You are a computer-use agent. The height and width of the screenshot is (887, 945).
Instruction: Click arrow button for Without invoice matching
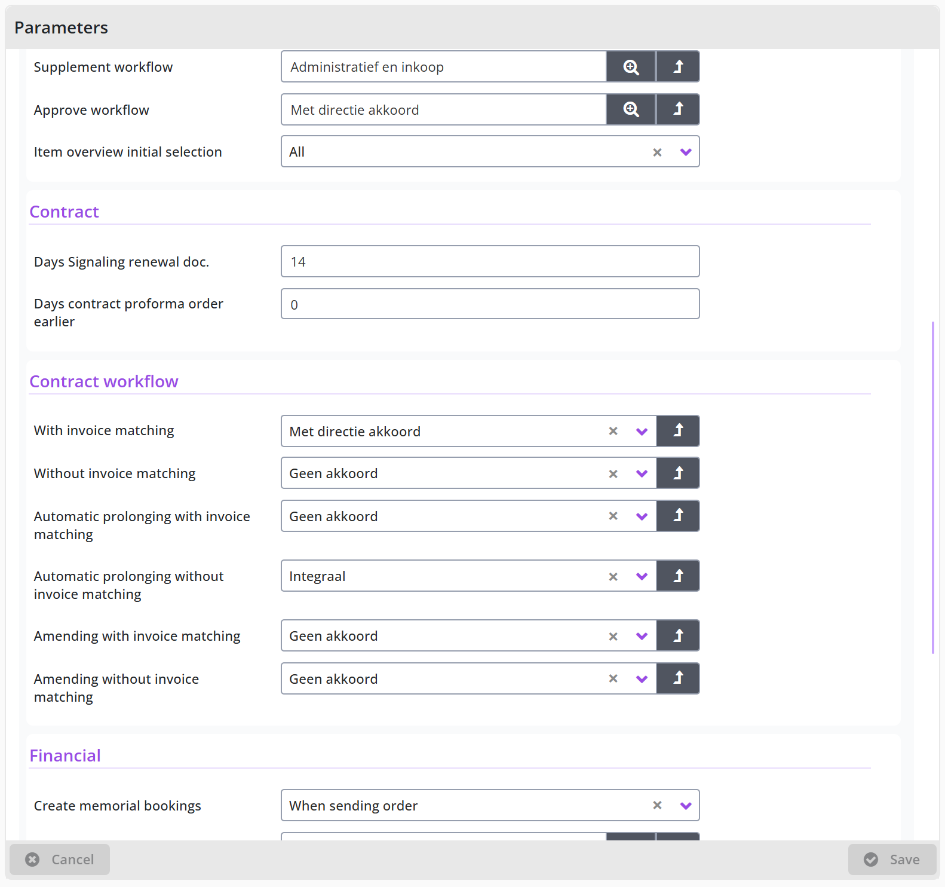(678, 473)
